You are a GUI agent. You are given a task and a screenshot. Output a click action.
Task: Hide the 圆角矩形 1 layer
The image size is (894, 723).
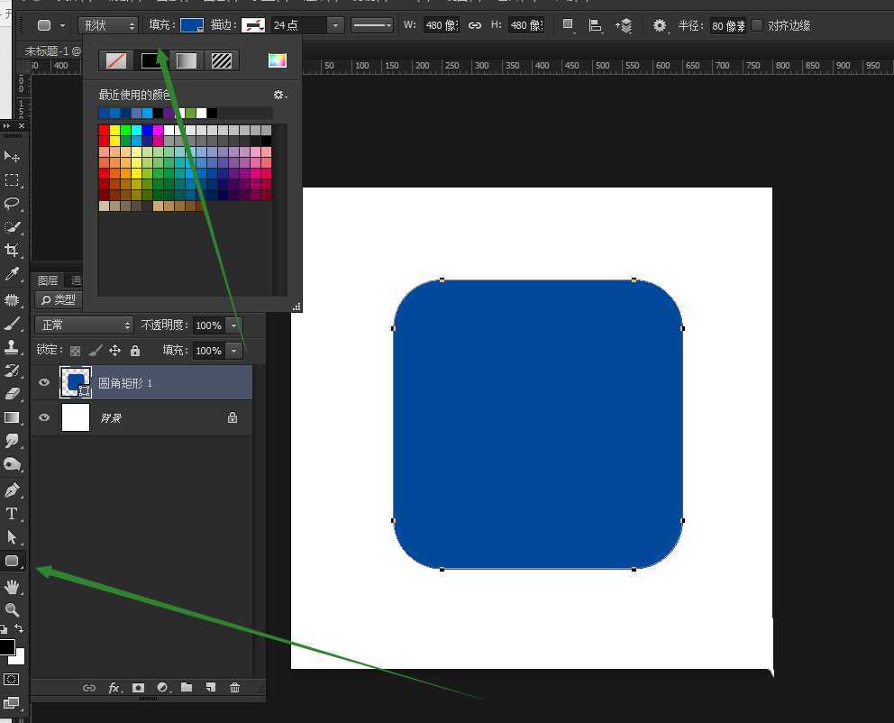43,382
